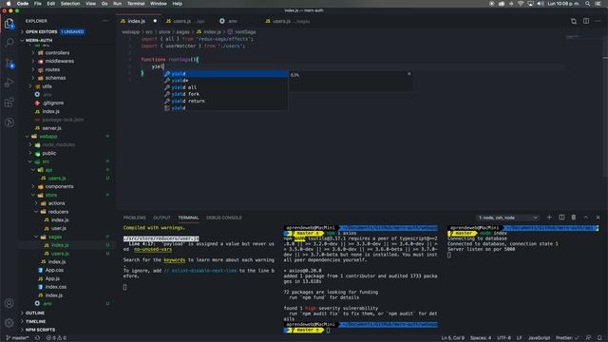Switch to the Problems panel tab
The width and height of the screenshot is (608, 342).
[x=135, y=218]
